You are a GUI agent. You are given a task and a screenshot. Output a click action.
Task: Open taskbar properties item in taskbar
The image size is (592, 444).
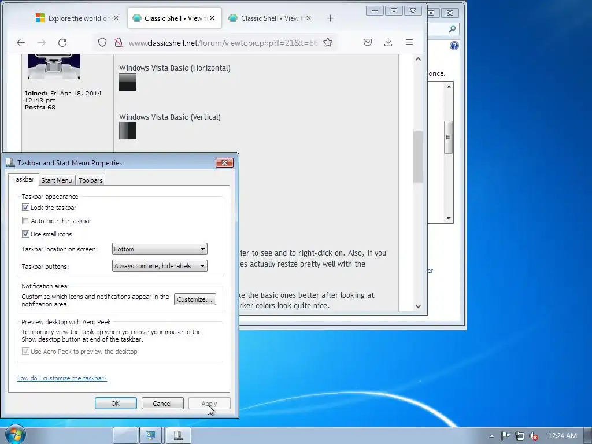pyautogui.click(x=179, y=436)
